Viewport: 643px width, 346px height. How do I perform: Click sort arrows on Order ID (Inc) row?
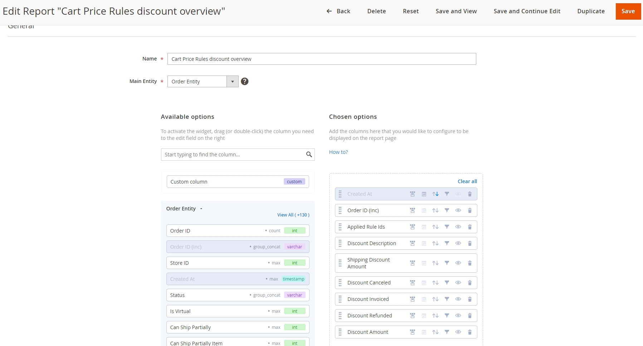point(435,210)
